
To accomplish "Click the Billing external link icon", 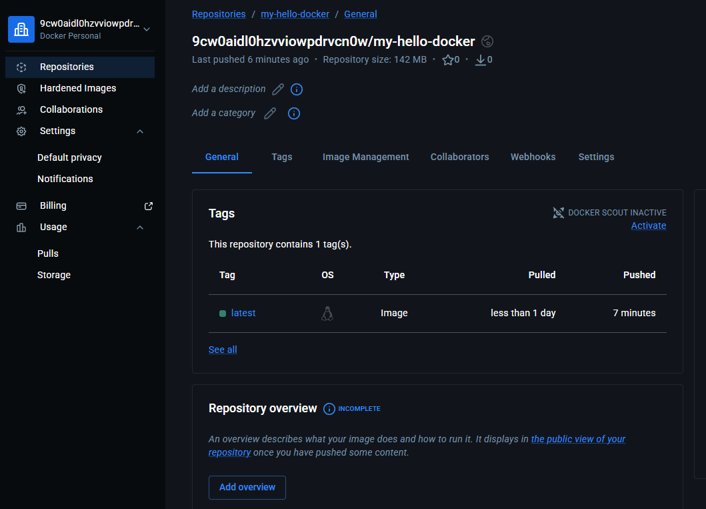I will [x=149, y=206].
